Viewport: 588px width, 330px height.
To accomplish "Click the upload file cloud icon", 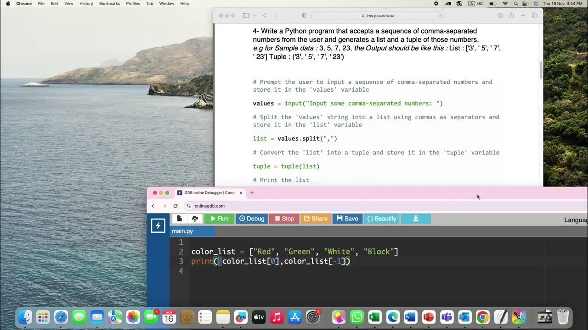I will (195, 219).
